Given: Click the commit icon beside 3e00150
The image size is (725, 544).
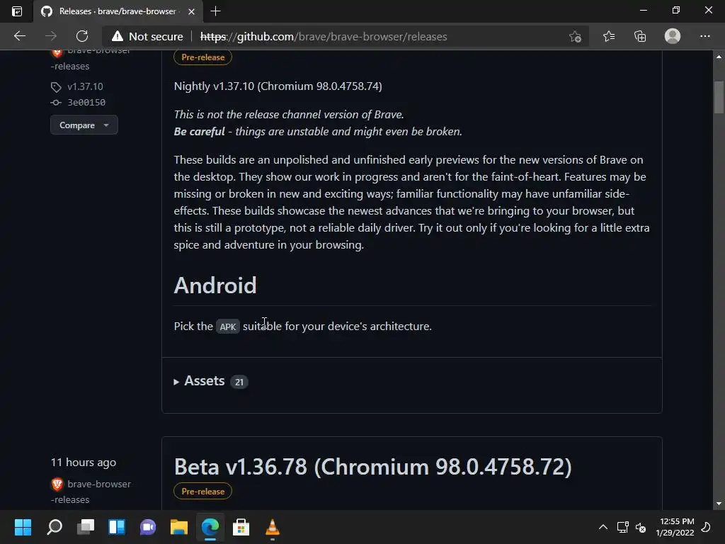Looking at the screenshot, I should [x=56, y=102].
